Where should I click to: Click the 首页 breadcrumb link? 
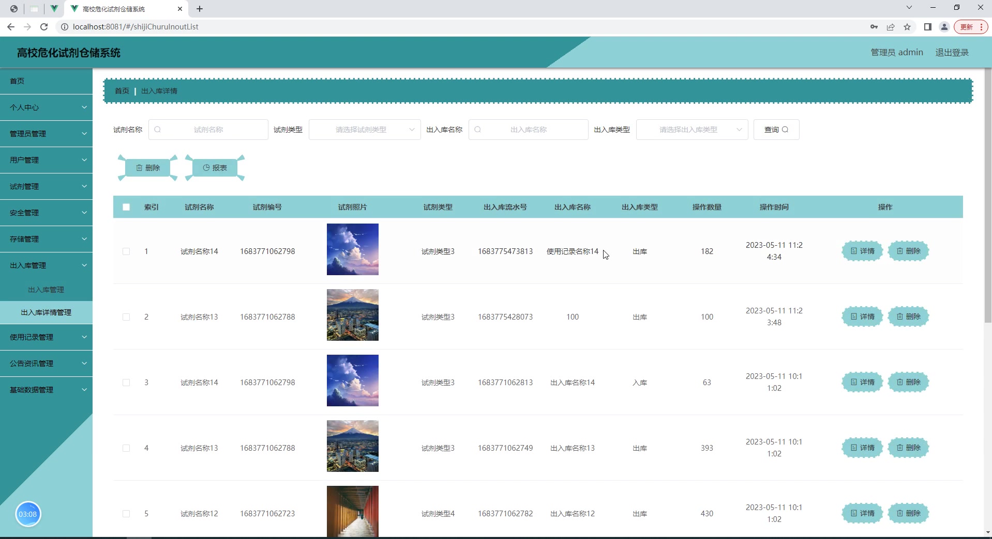click(122, 91)
